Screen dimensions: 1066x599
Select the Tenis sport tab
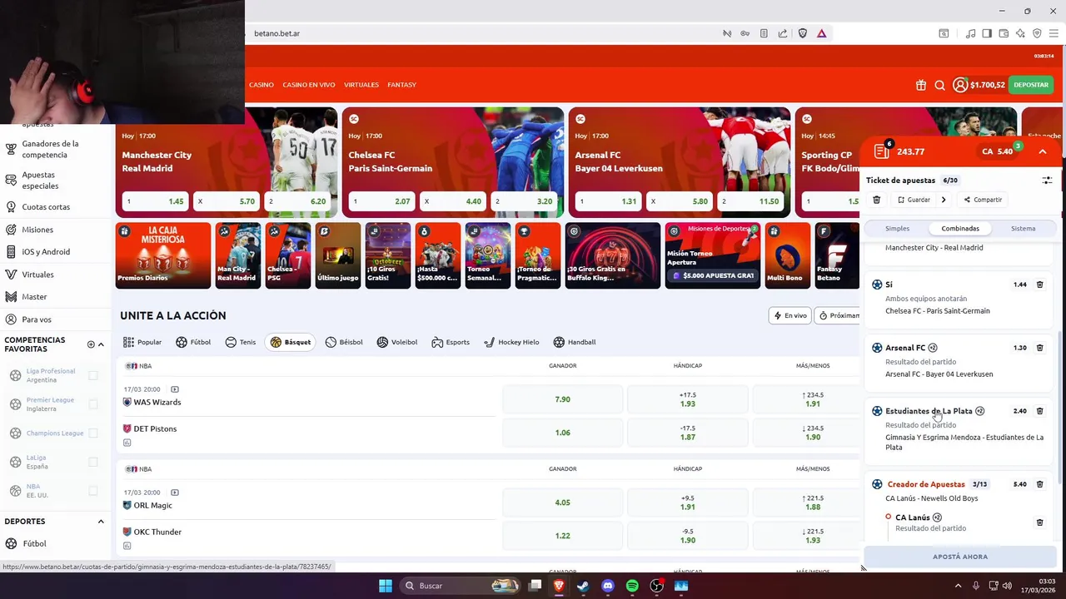coord(241,342)
